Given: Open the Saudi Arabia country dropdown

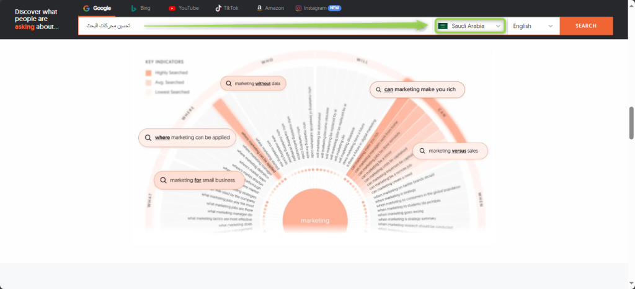Looking at the screenshot, I should click(470, 26).
